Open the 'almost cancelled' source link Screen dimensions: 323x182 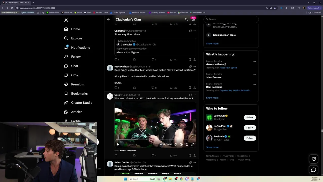128,150
